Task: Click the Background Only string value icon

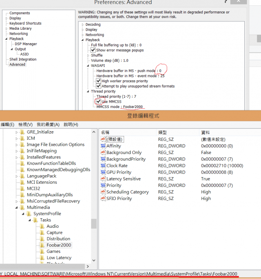Action: (x=103, y=152)
